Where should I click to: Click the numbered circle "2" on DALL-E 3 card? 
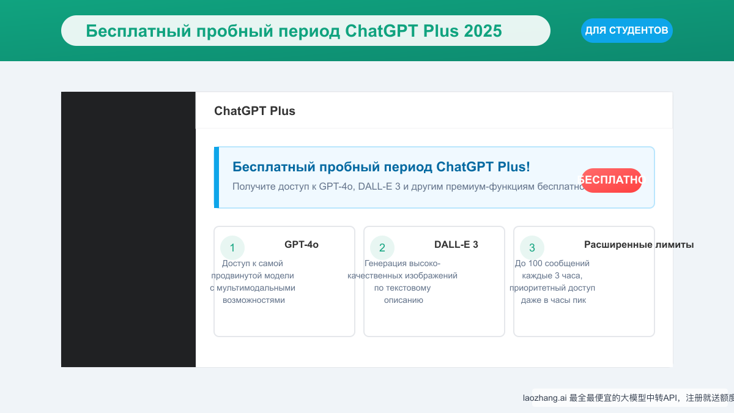[382, 248]
